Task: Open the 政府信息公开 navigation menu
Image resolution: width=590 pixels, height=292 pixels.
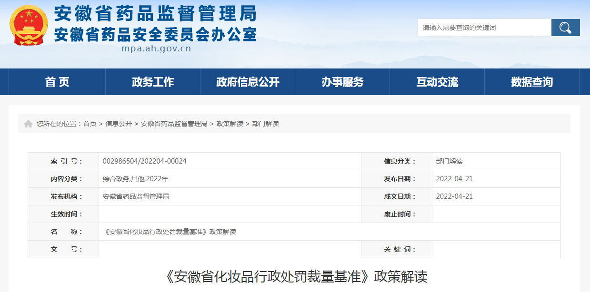Action: tap(248, 82)
